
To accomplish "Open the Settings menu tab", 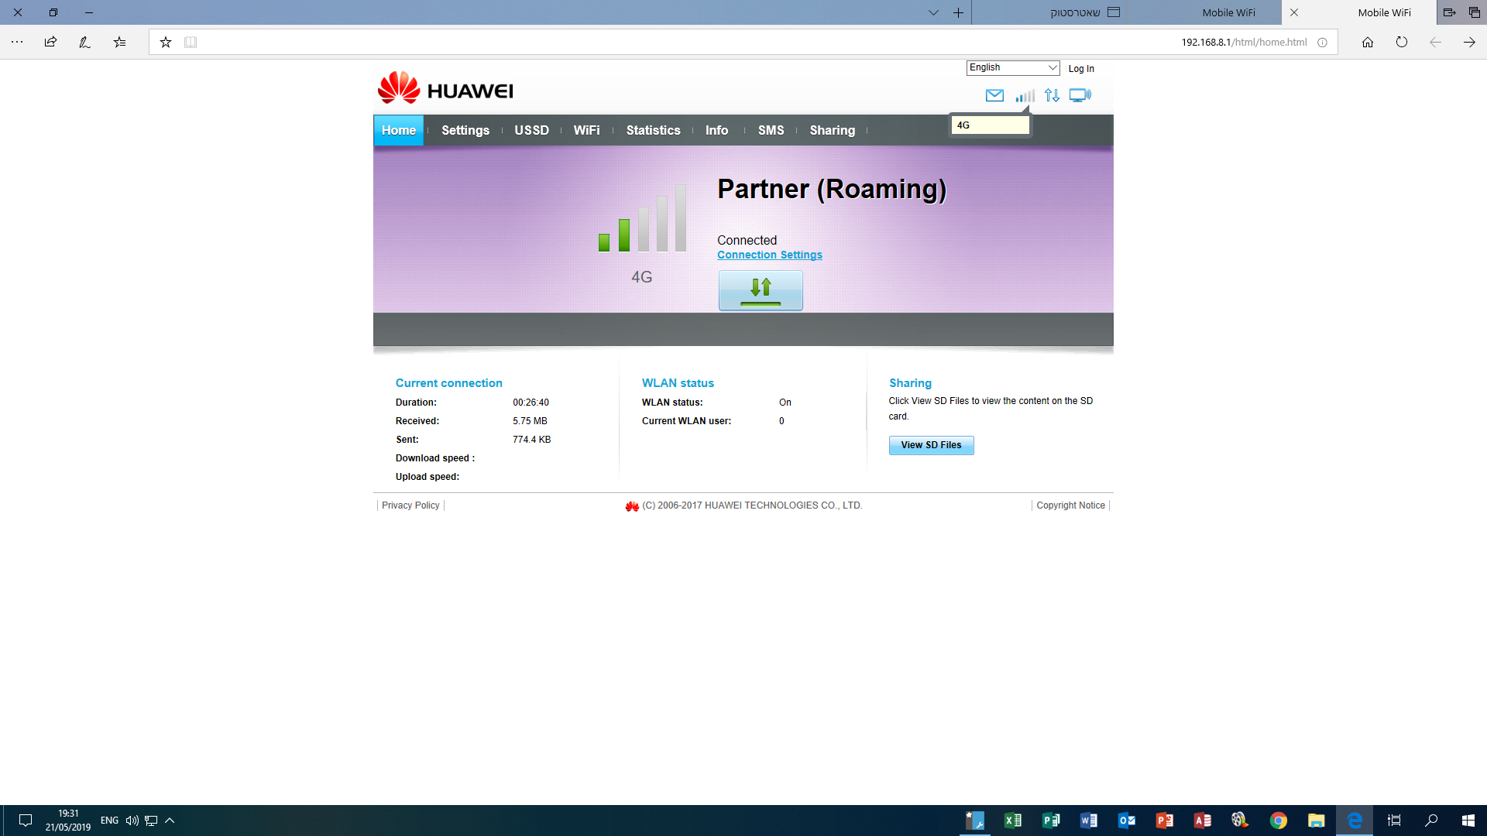I will [x=465, y=130].
